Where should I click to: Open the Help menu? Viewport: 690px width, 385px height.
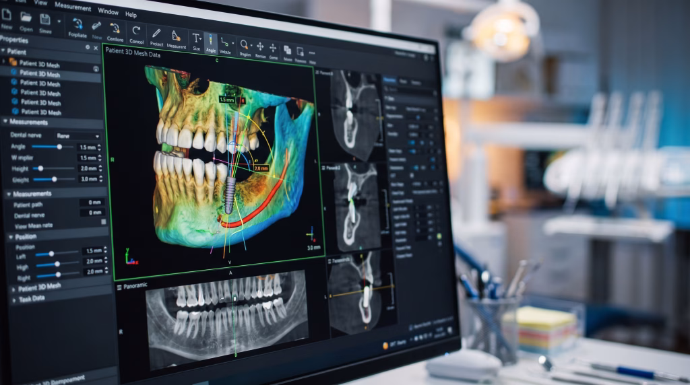click(131, 14)
